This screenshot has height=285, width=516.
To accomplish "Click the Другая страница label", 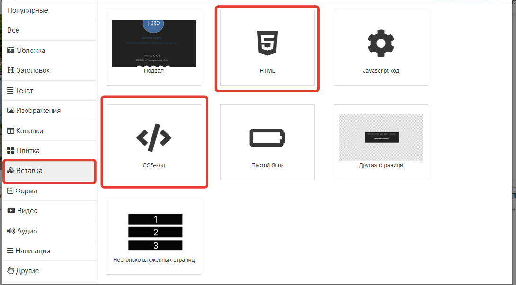I will [x=381, y=165].
